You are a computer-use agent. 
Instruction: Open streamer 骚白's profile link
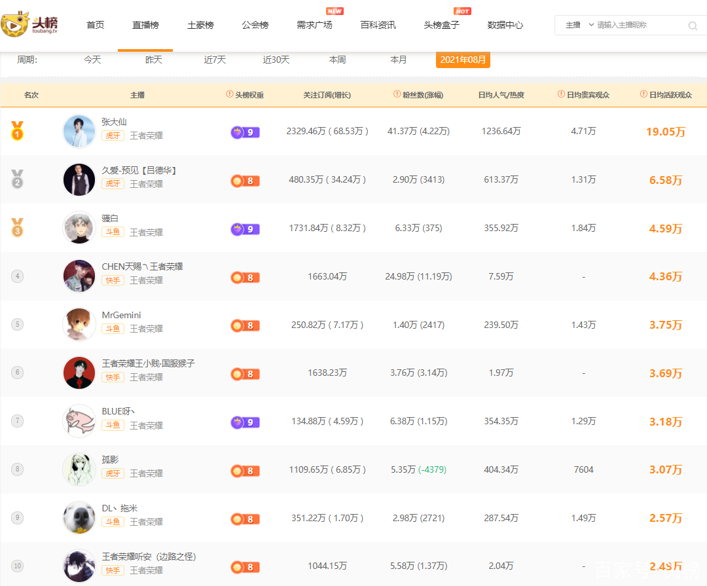point(110,218)
